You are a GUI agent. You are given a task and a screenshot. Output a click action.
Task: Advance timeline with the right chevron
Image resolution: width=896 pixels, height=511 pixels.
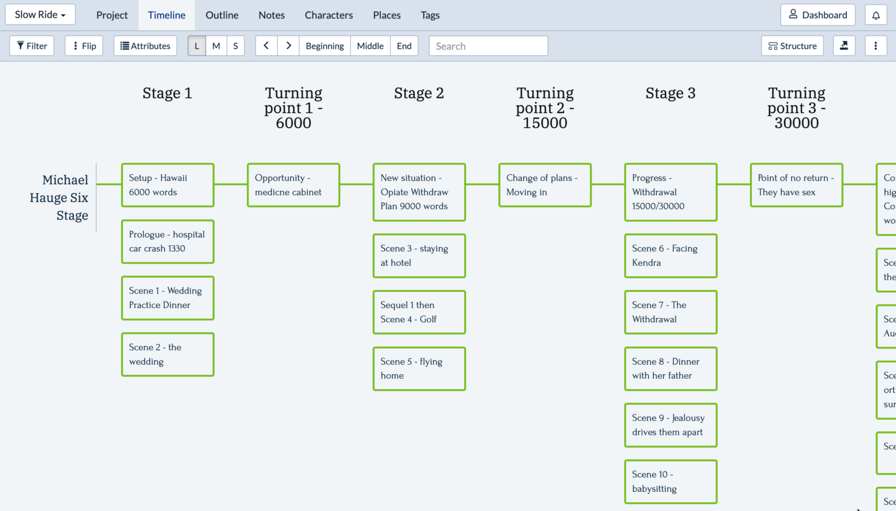coord(288,45)
